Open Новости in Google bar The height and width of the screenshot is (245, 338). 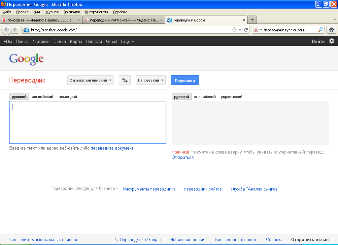click(94, 41)
